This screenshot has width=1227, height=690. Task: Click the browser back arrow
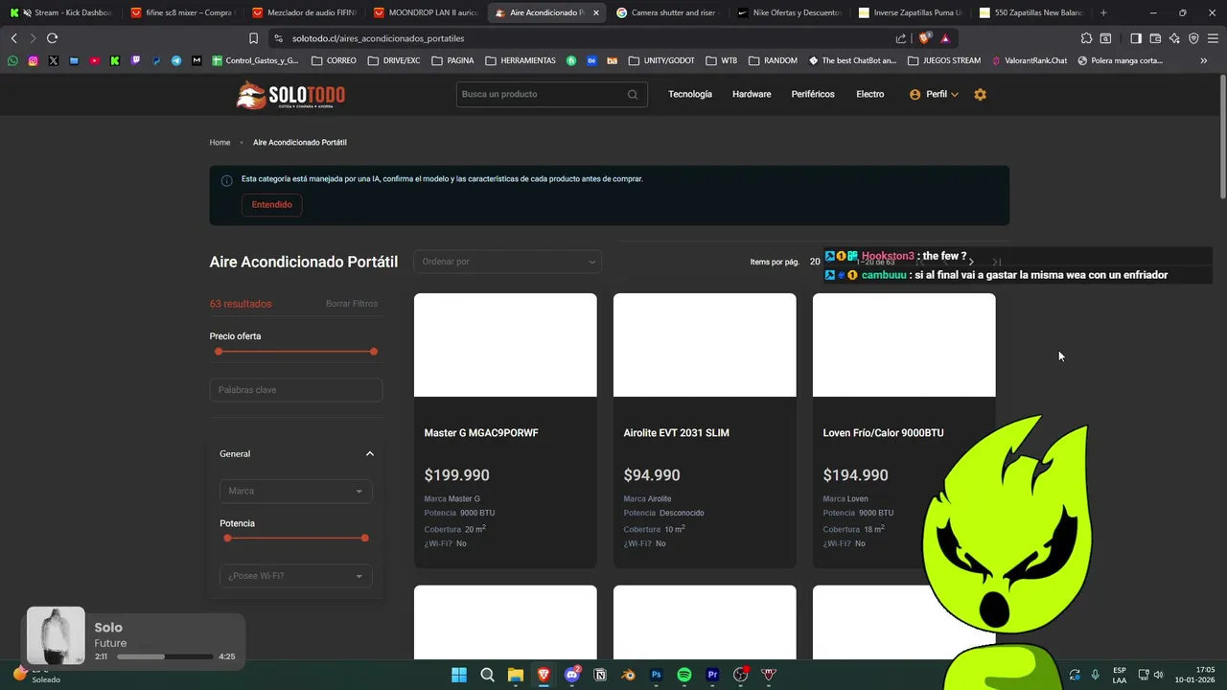[13, 38]
